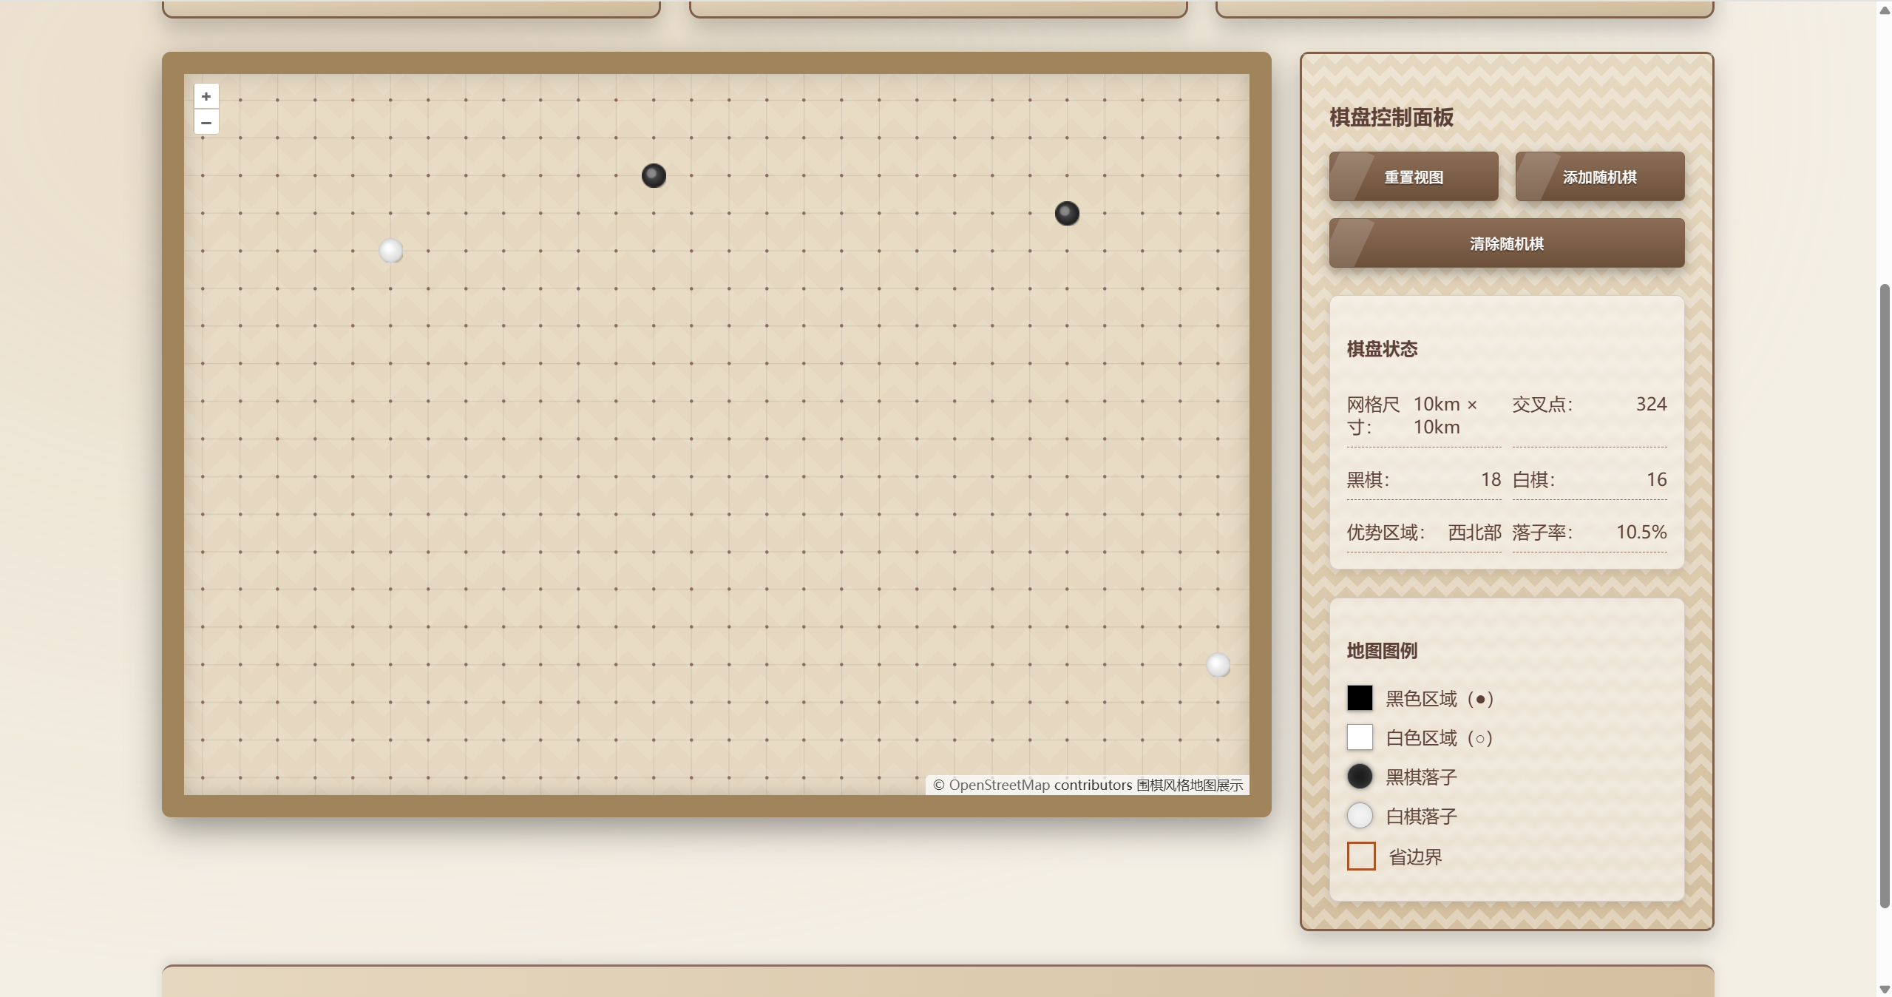Viewport: 1892px width, 997px height.
Task: Click the 省边界 outlined legend box
Action: tap(1360, 856)
